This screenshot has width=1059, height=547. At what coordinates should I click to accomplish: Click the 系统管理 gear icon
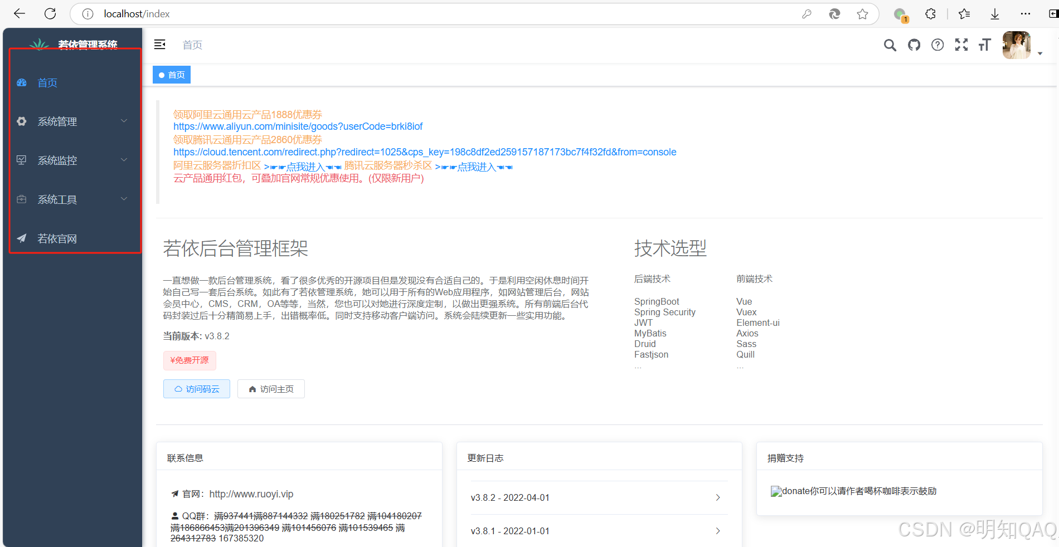21,121
